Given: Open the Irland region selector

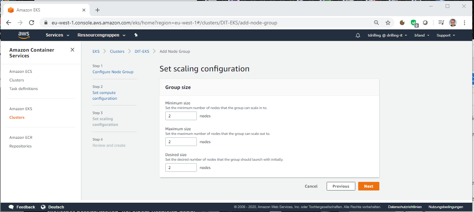Looking at the screenshot, I should [422, 35].
